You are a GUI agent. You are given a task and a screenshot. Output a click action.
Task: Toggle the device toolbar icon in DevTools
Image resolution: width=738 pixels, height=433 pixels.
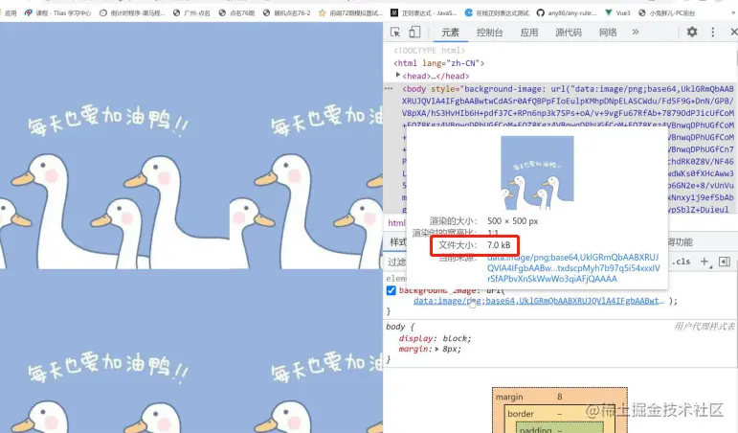414,32
